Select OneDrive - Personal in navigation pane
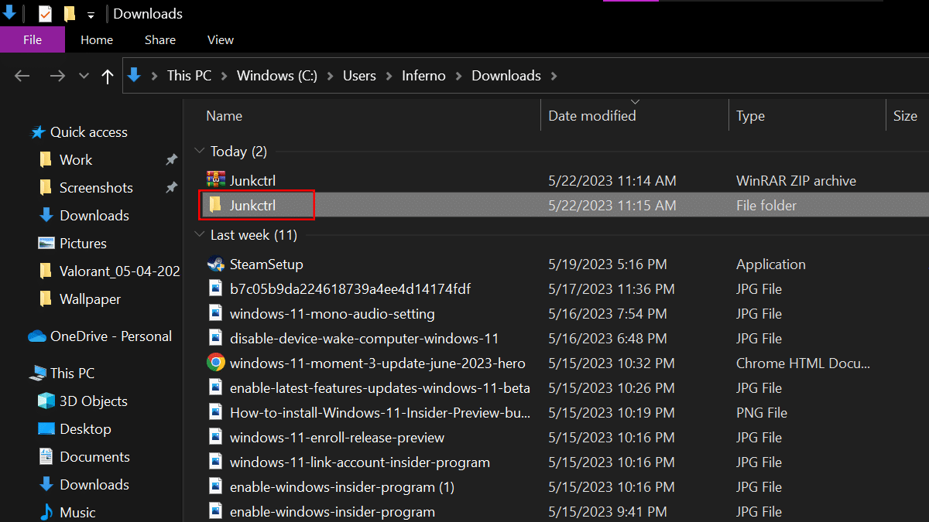This screenshot has height=522, width=929. coord(111,336)
